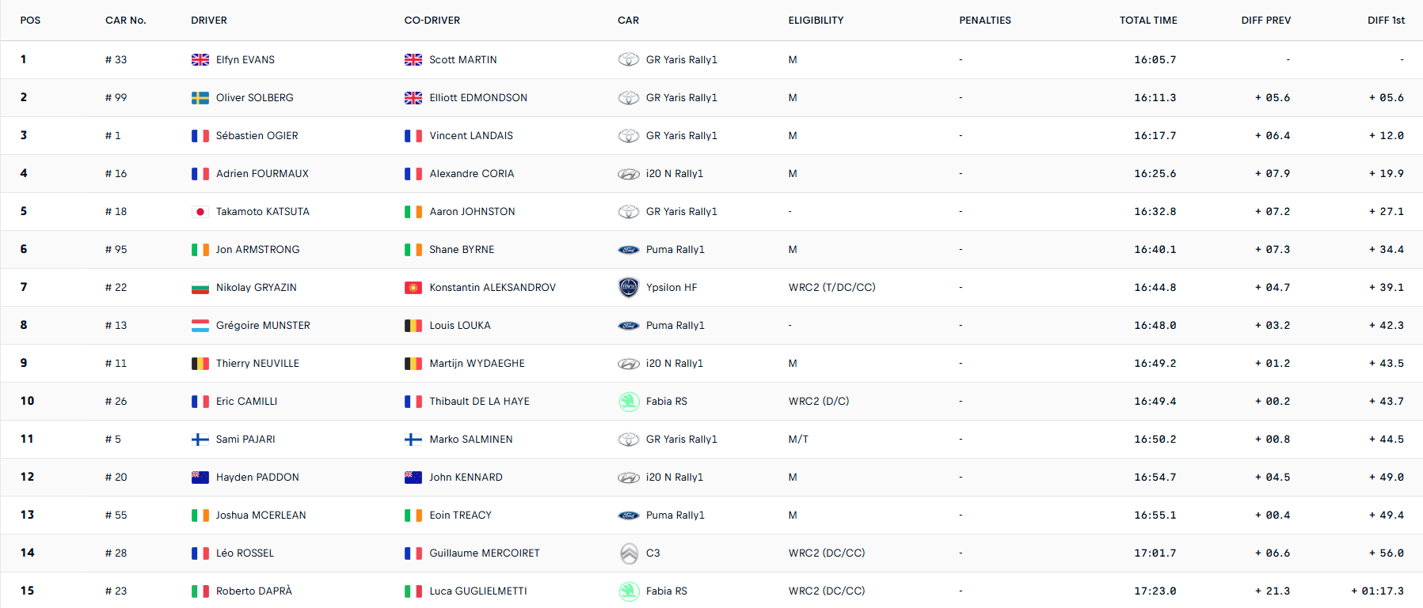
Task: Click driver name Roberto DAPRÀ
Action: click(253, 591)
